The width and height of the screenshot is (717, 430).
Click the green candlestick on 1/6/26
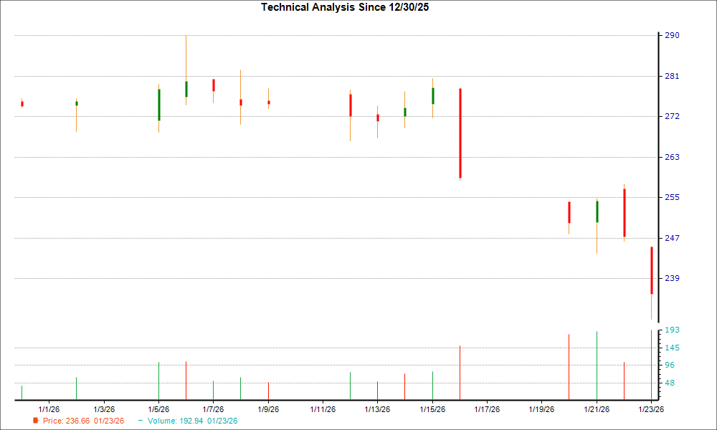186,91
